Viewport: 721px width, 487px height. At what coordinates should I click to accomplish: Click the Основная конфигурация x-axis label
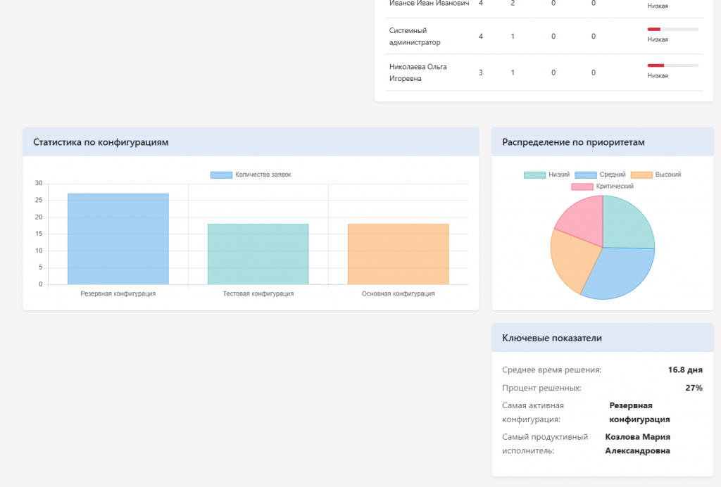(x=399, y=293)
